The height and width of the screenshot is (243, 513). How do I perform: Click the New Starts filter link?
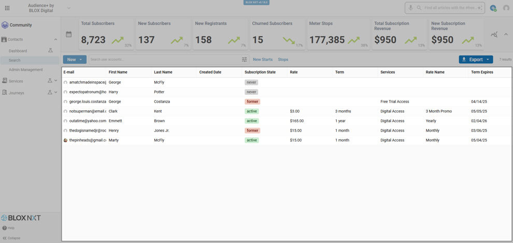263,60
